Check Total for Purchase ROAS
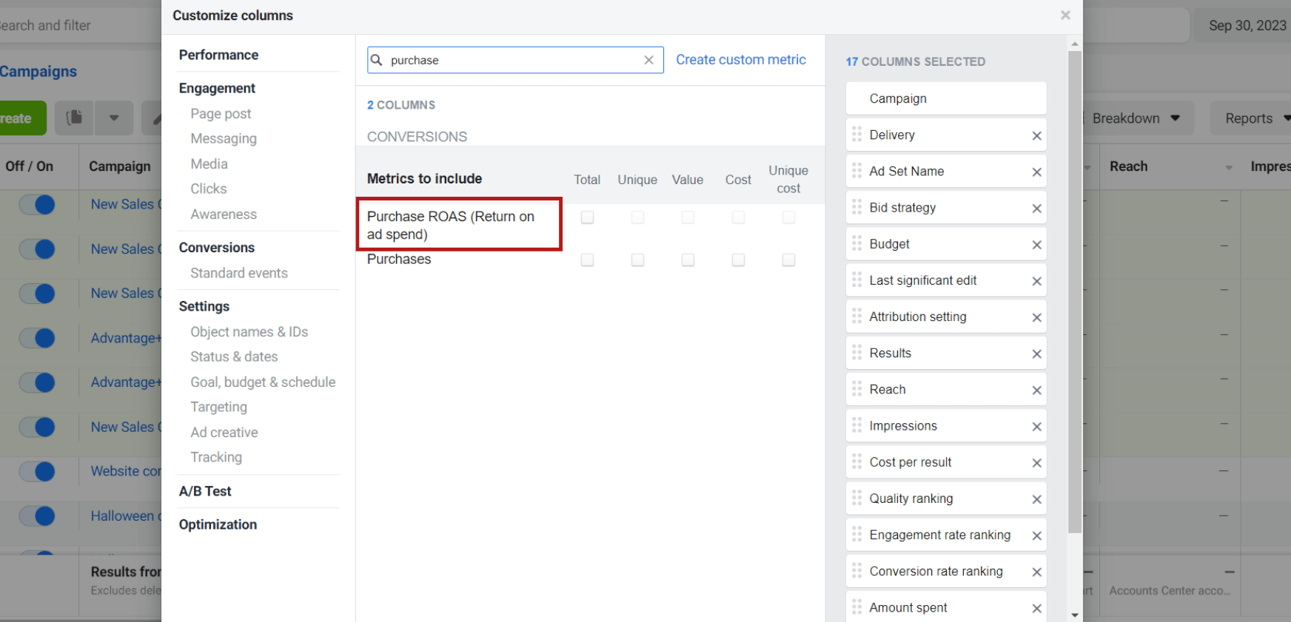This screenshot has height=622, width=1291. pyautogui.click(x=587, y=217)
